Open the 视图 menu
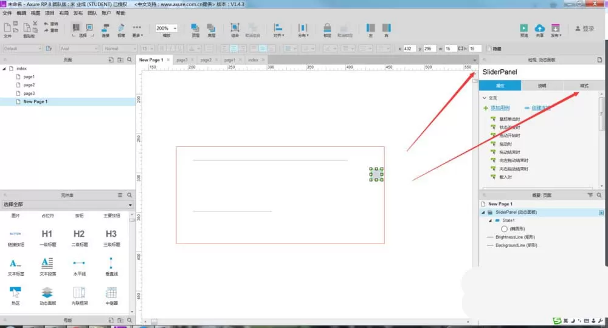The height and width of the screenshot is (328, 608). 36,13
